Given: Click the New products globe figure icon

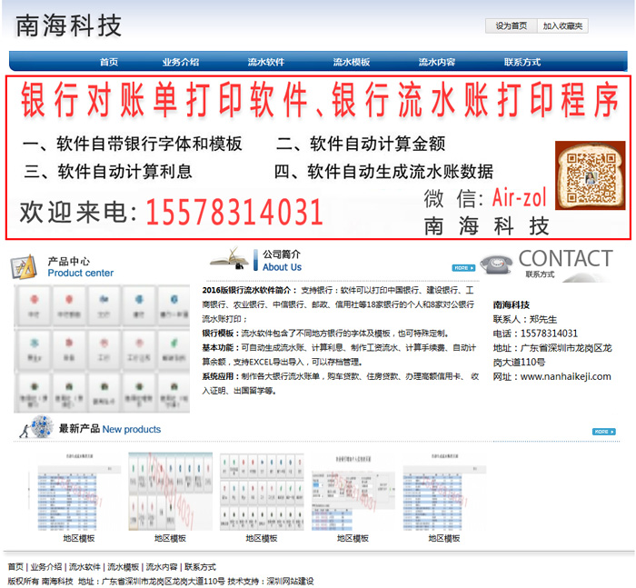Looking at the screenshot, I should (36, 427).
